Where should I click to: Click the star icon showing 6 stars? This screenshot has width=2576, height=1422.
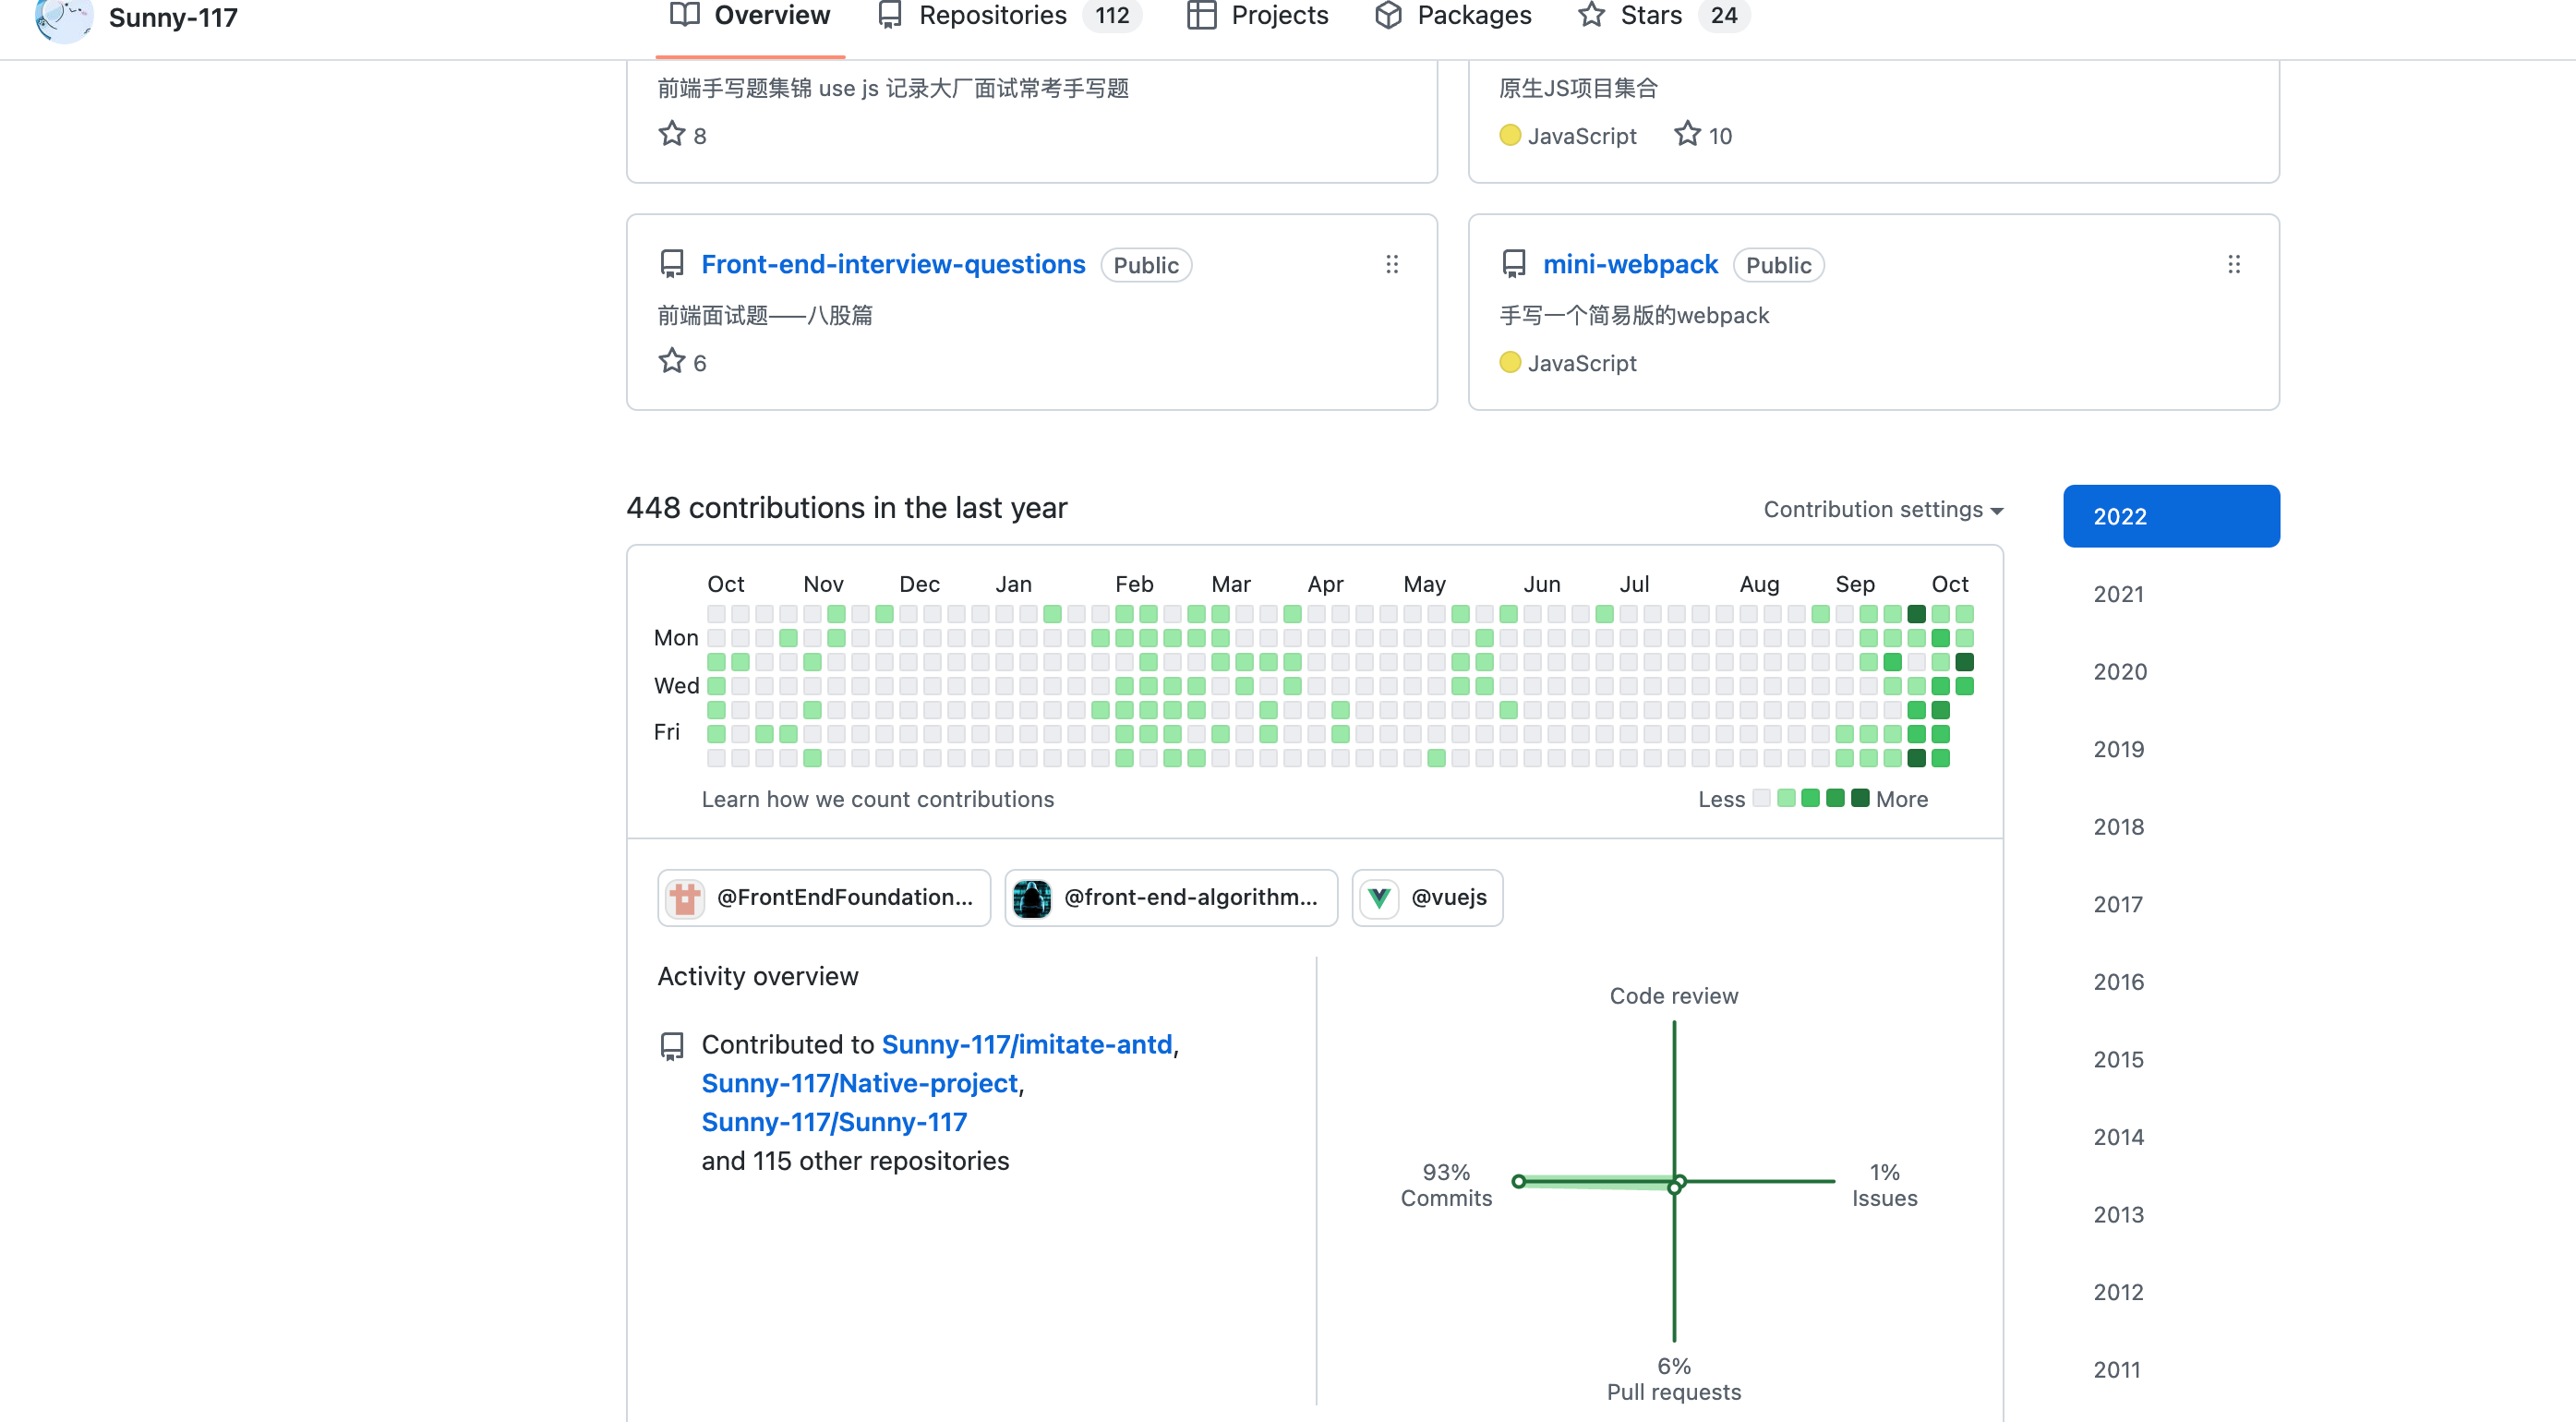672,361
